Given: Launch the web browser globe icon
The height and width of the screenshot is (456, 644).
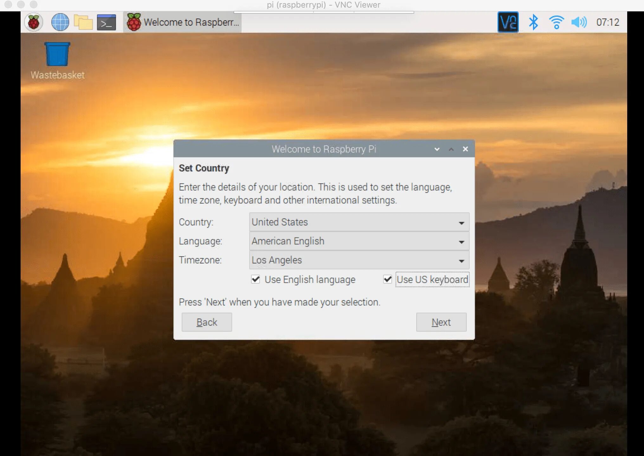Looking at the screenshot, I should 60,22.
